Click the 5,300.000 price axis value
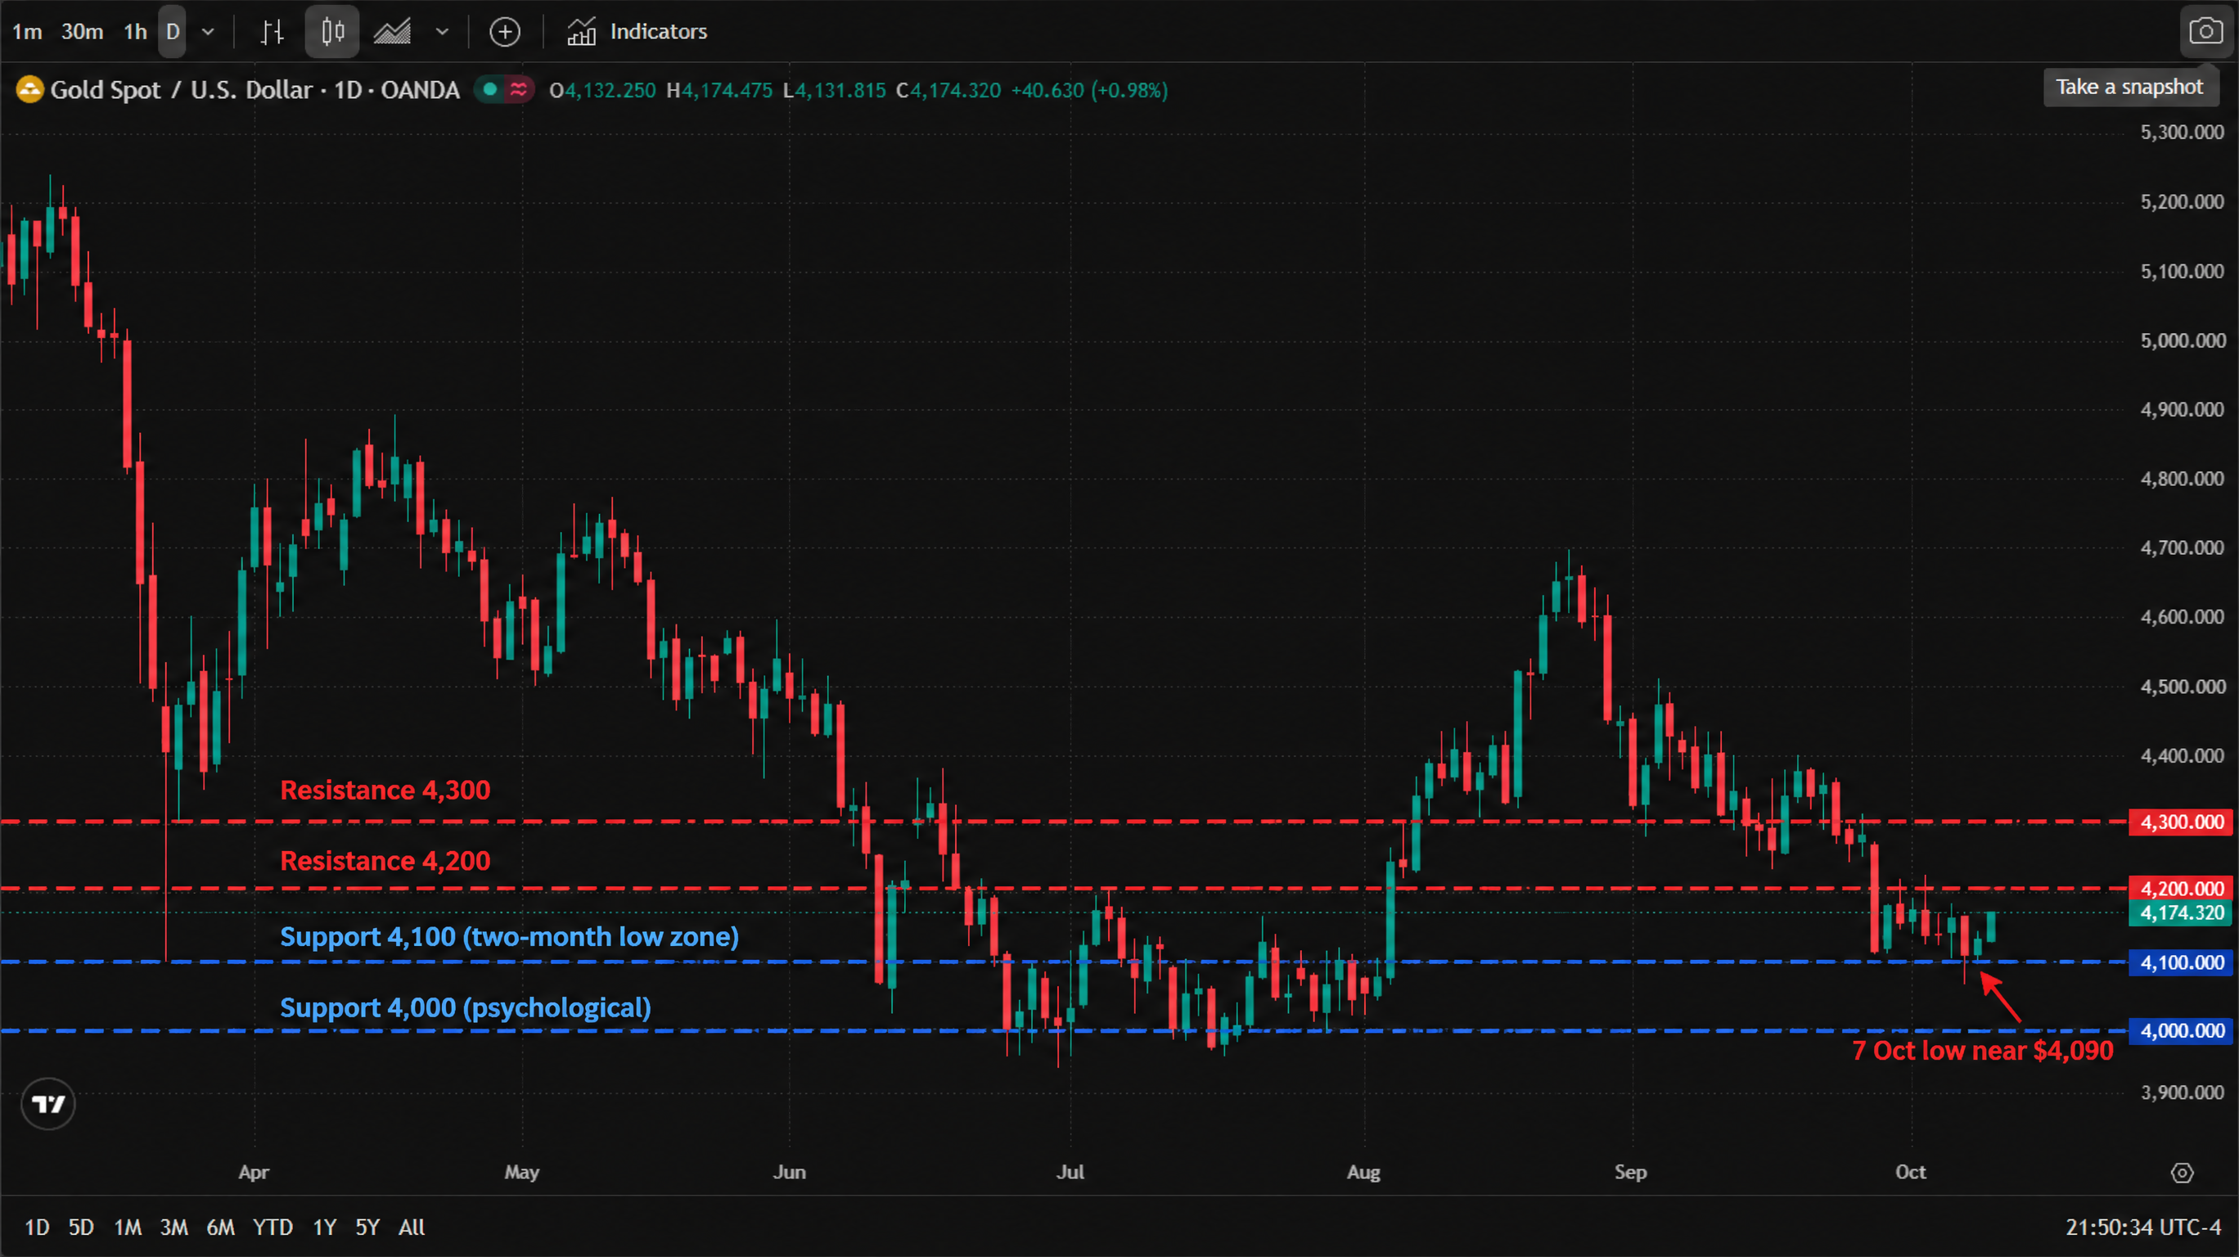The height and width of the screenshot is (1257, 2239). [2182, 132]
